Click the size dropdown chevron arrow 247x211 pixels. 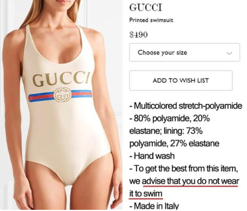(x=229, y=53)
